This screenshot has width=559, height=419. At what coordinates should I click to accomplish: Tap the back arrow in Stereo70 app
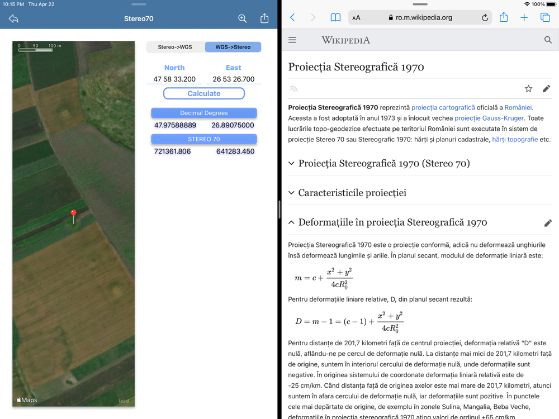13,18
